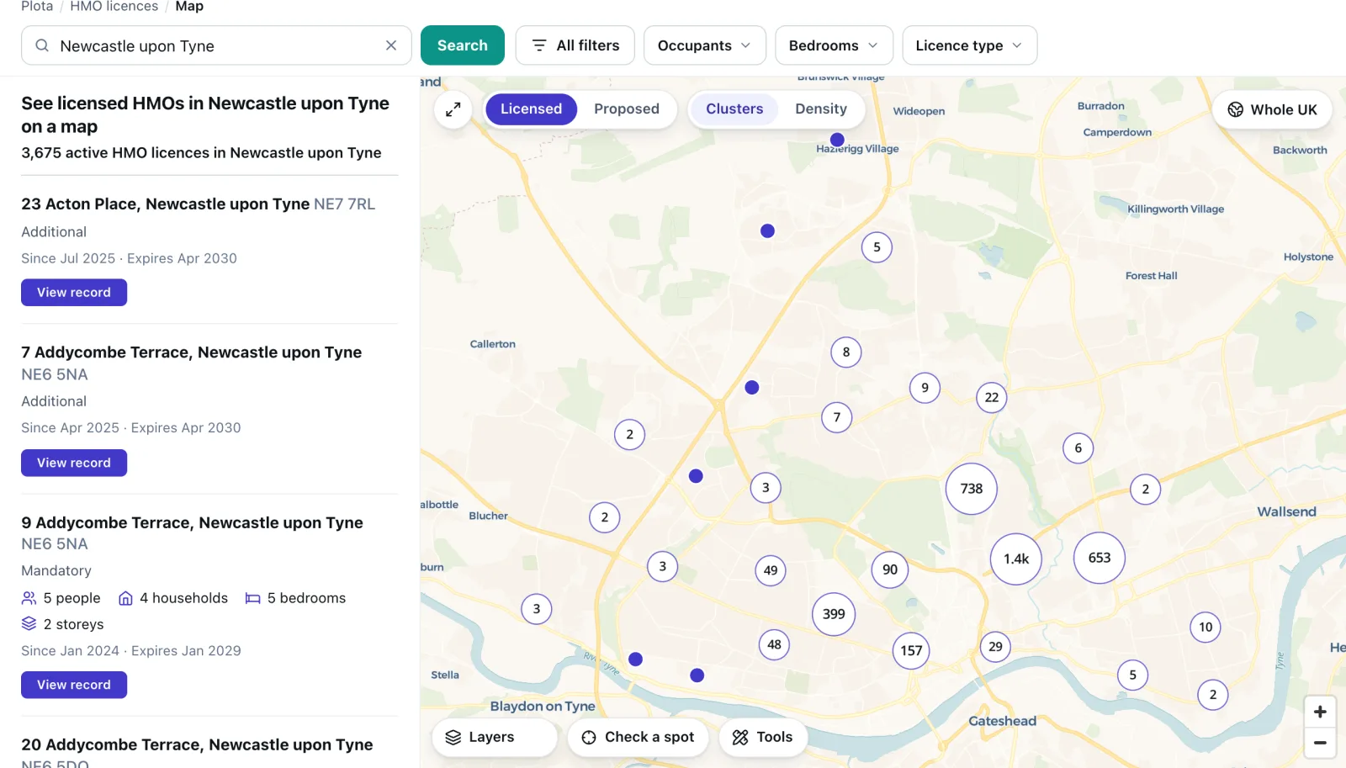Viewport: 1346px width, 768px height.
Task: Open the 10 cluster marker
Action: [1206, 627]
